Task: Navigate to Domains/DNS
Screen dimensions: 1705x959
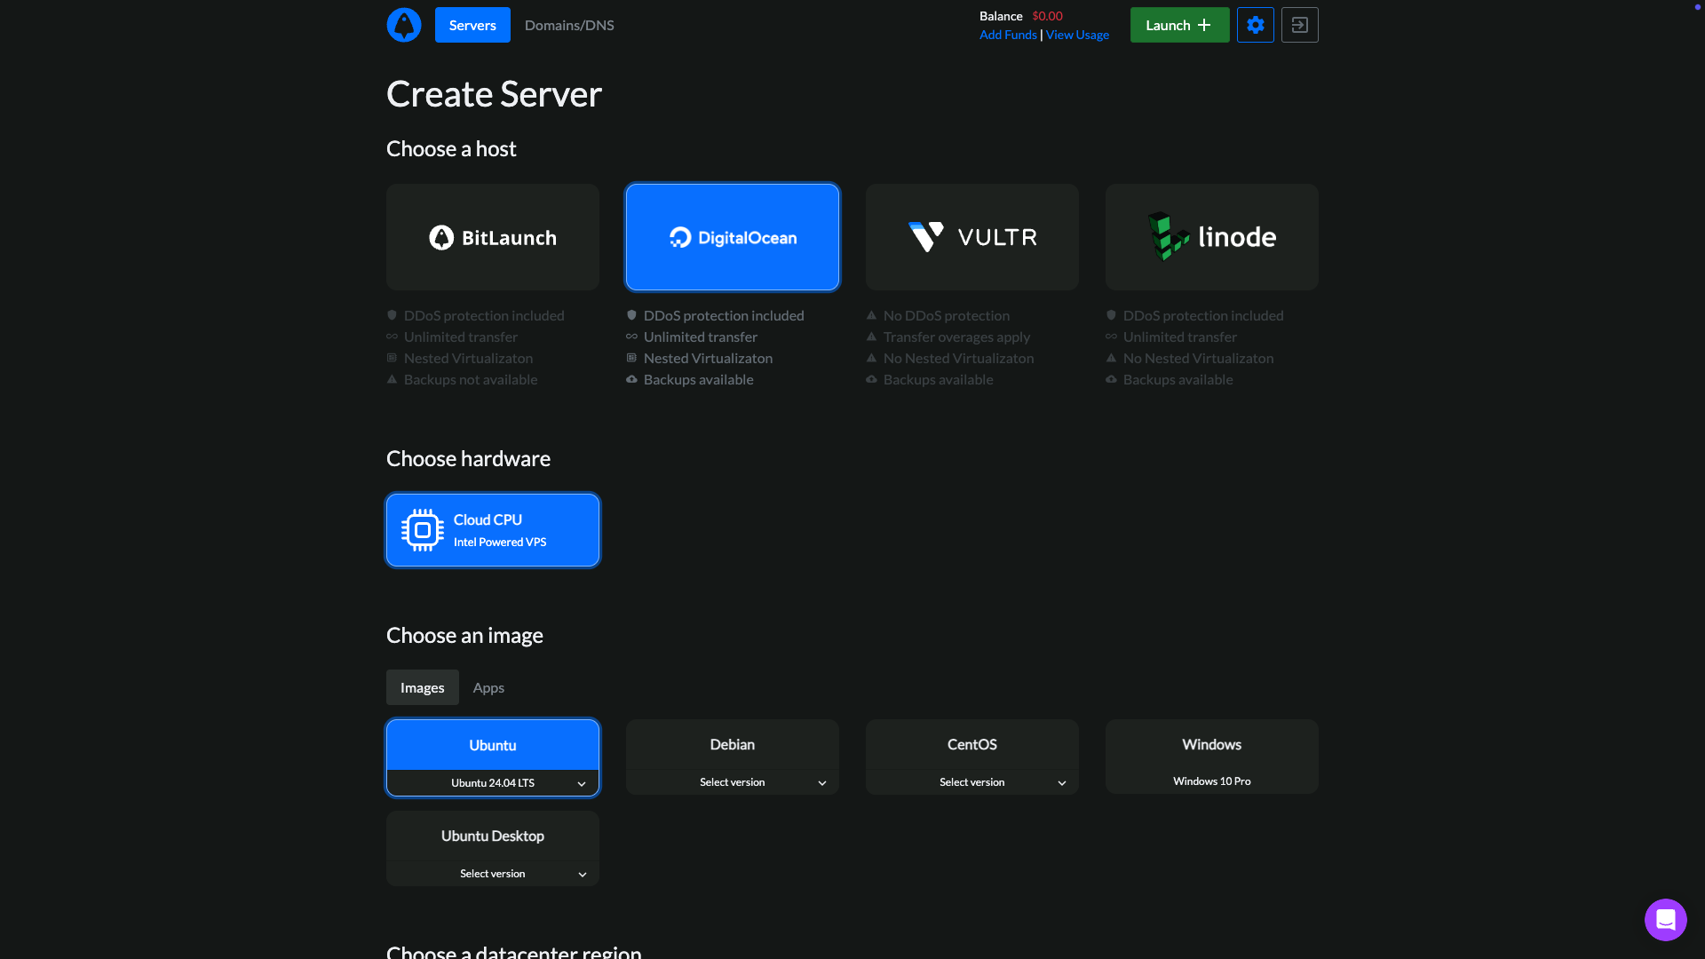Action: 568,25
